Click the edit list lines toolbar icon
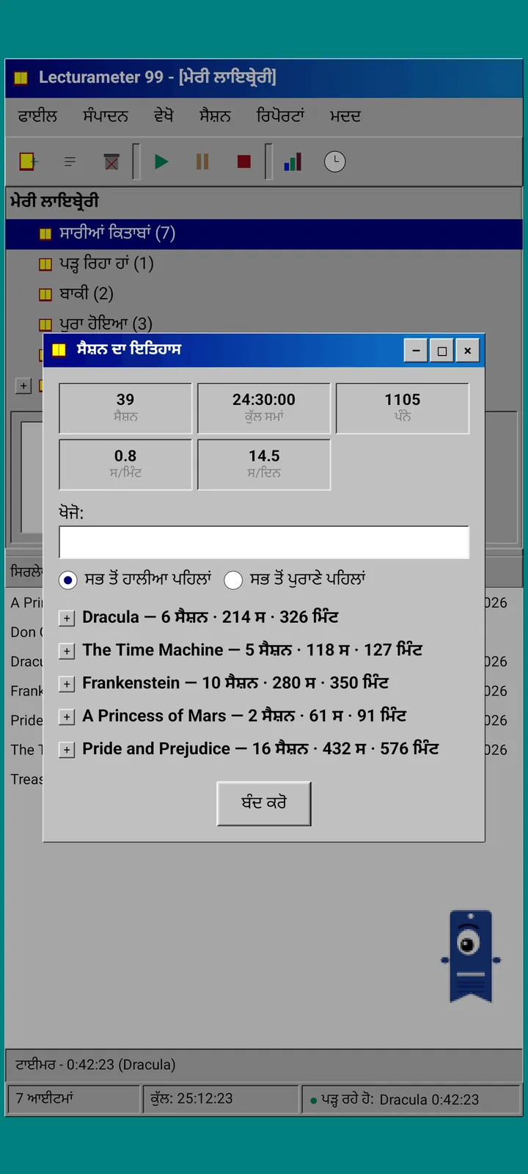The height and width of the screenshot is (1174, 528). click(70, 161)
